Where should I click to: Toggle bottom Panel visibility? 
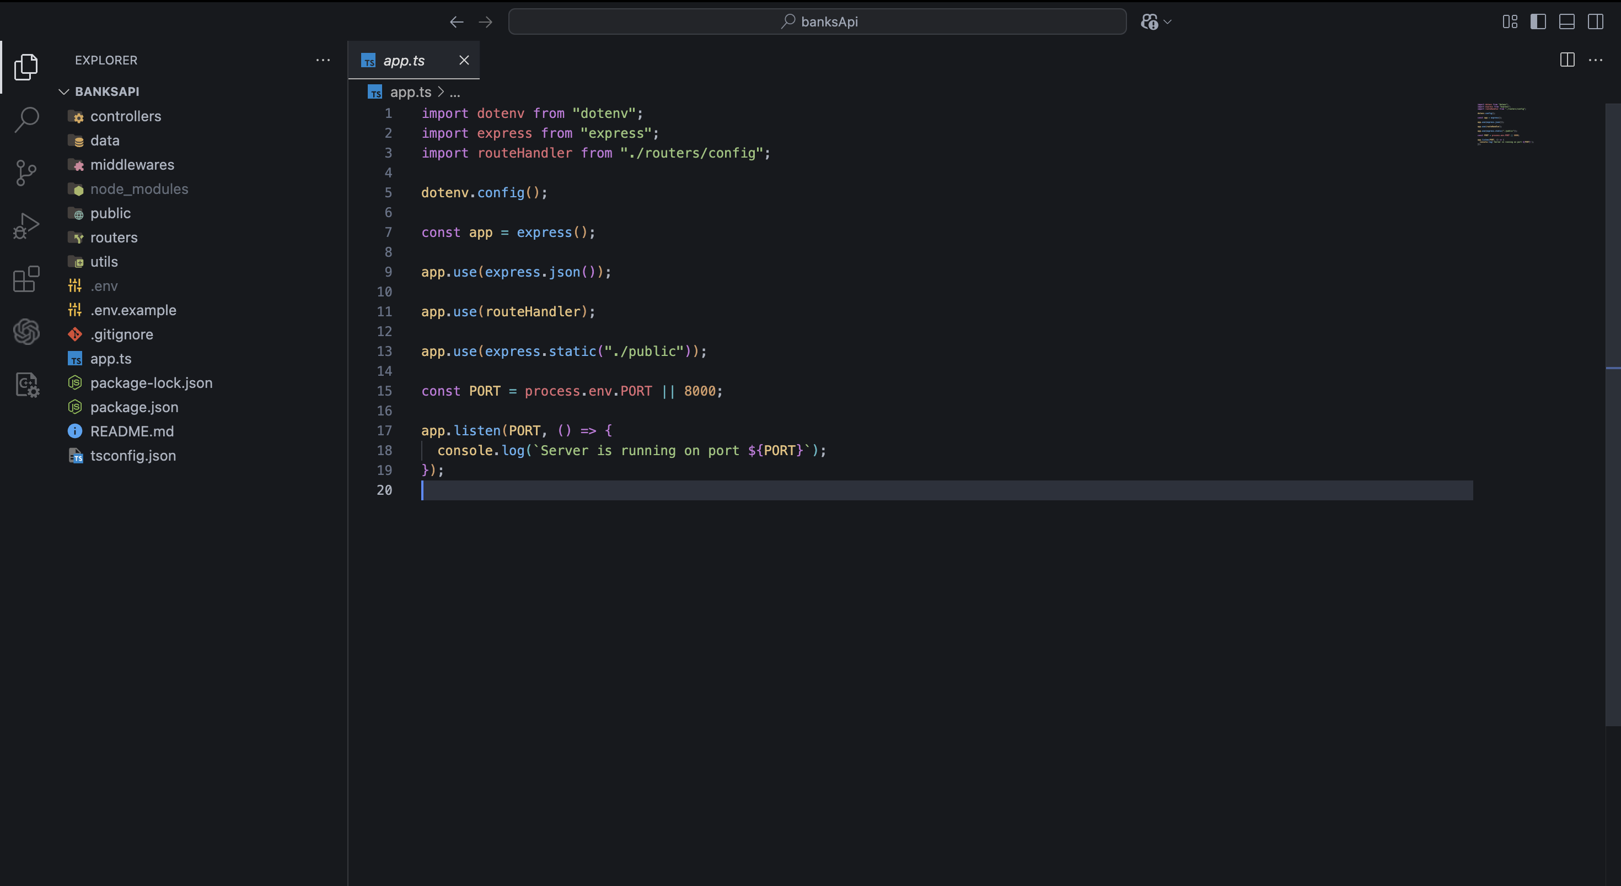click(x=1567, y=22)
